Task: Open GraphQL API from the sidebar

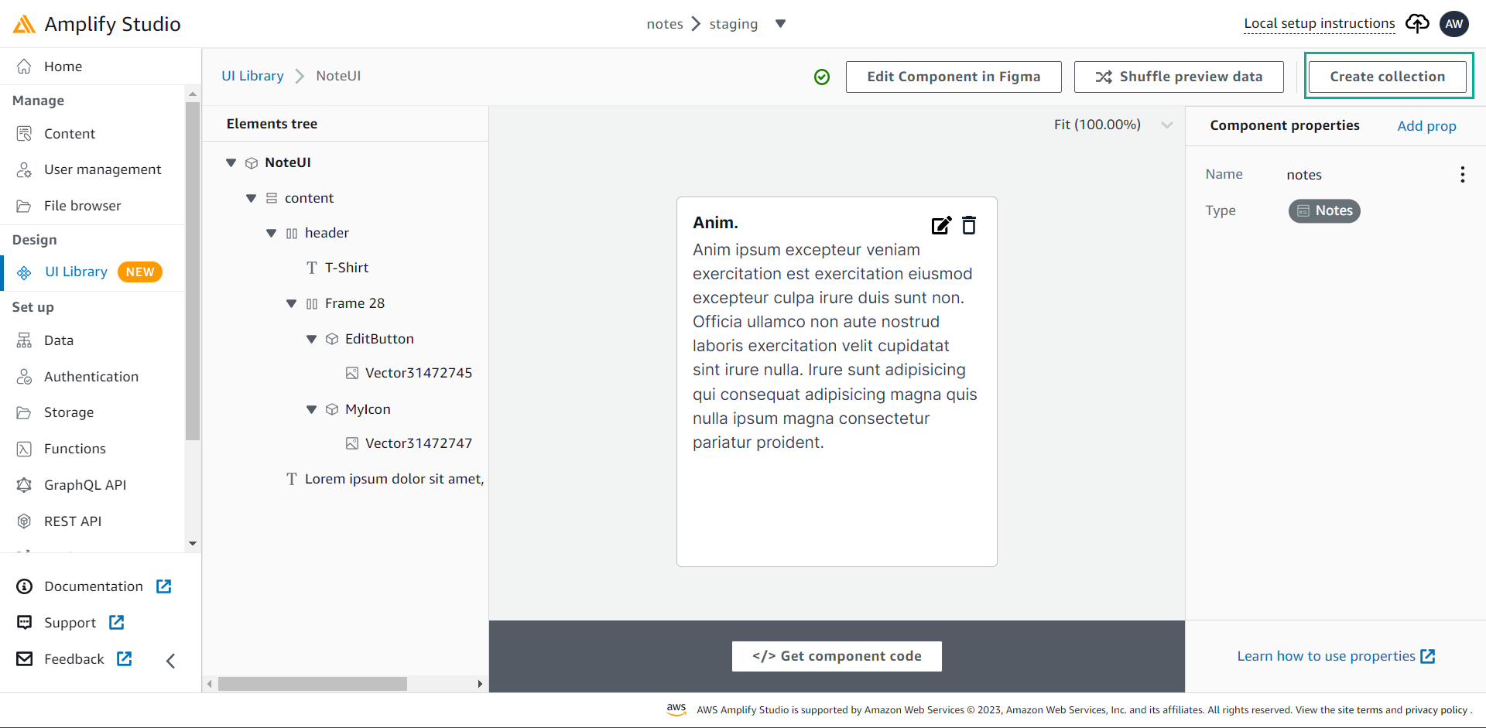Action: (85, 485)
